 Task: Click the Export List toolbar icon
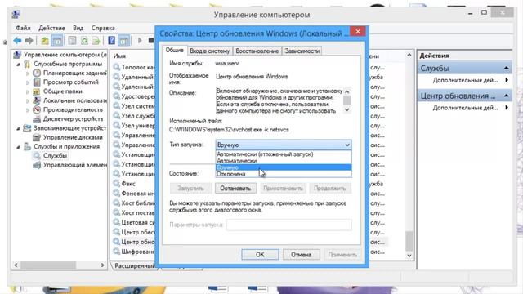[96, 41]
